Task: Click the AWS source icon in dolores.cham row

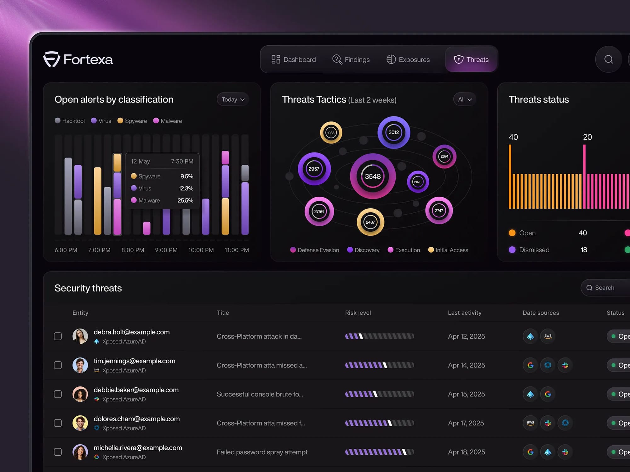Action: 530,423
